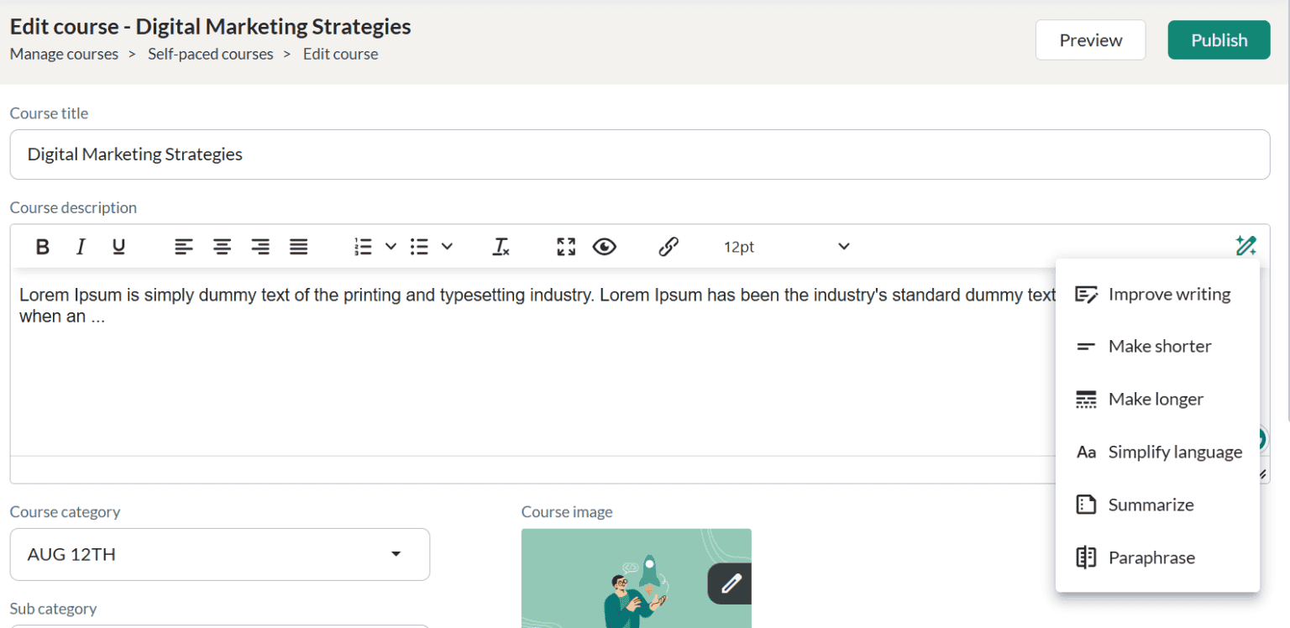Screen dimensions: 1290x628
Task: Edit the course image with the pencil icon
Action: coord(729,584)
